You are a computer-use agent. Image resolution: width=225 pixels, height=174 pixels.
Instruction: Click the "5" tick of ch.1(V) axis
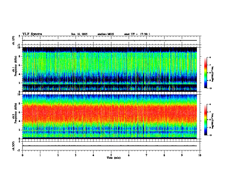(x=19, y=36)
